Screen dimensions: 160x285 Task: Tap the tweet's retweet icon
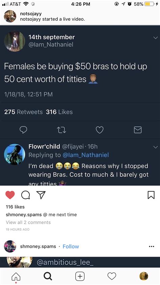pyautogui.click(x=62, y=130)
